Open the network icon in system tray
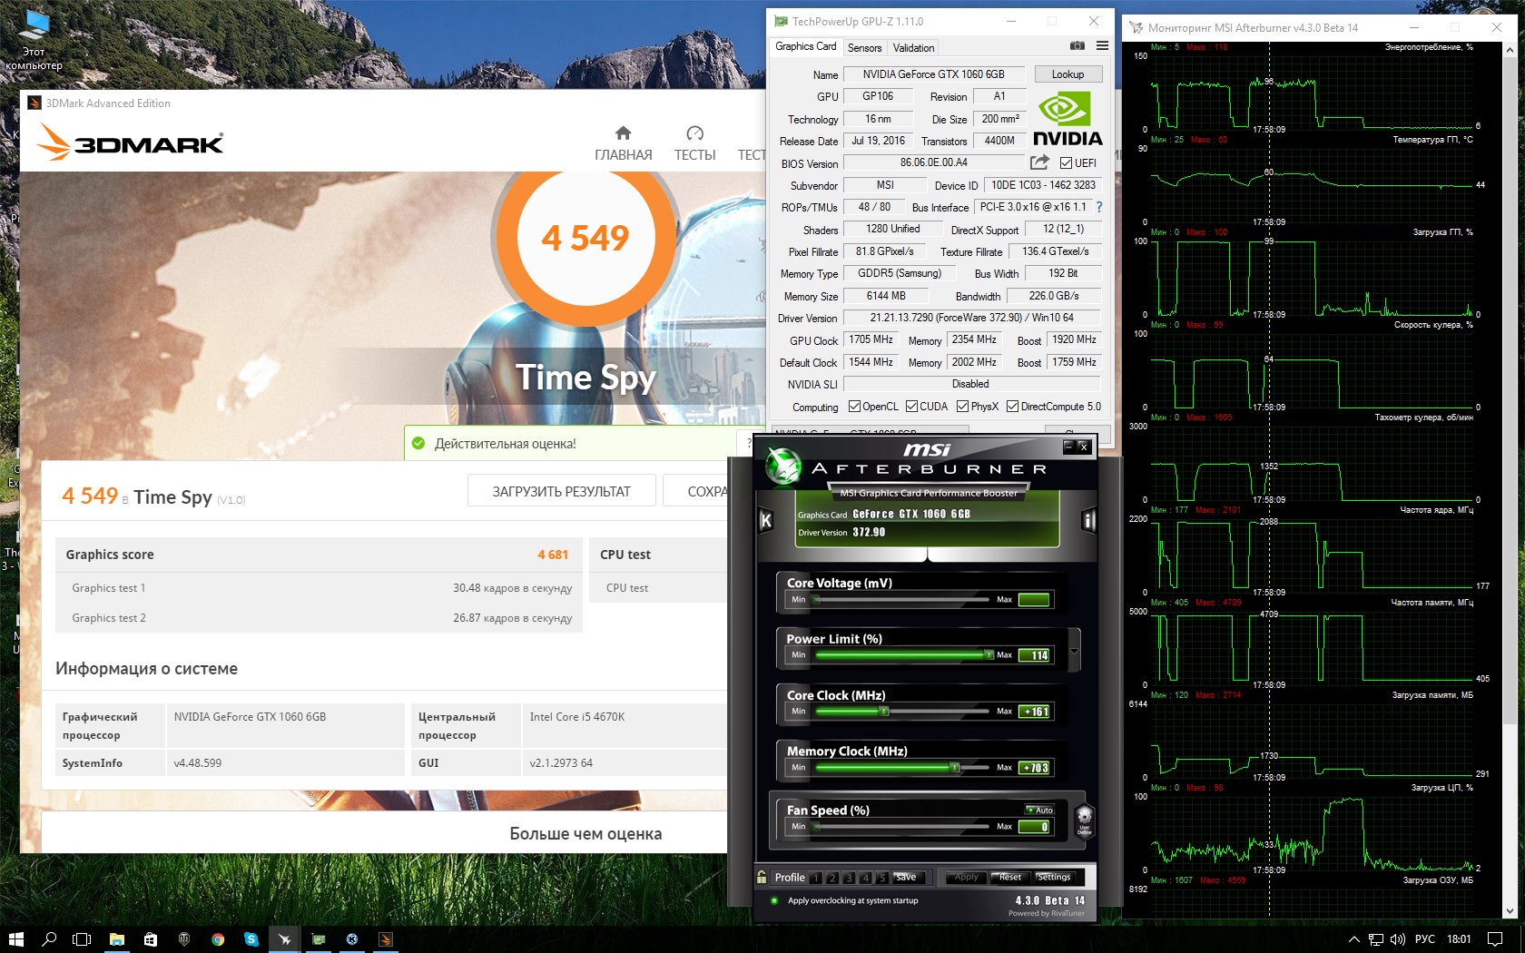Screen dimensions: 1525x953 click(x=1376, y=939)
